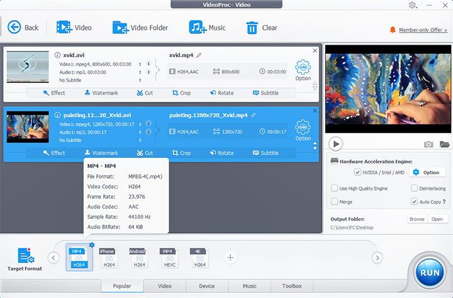The image size is (453, 298).
Task: Open Effect for the painting video
Action: click(54, 153)
